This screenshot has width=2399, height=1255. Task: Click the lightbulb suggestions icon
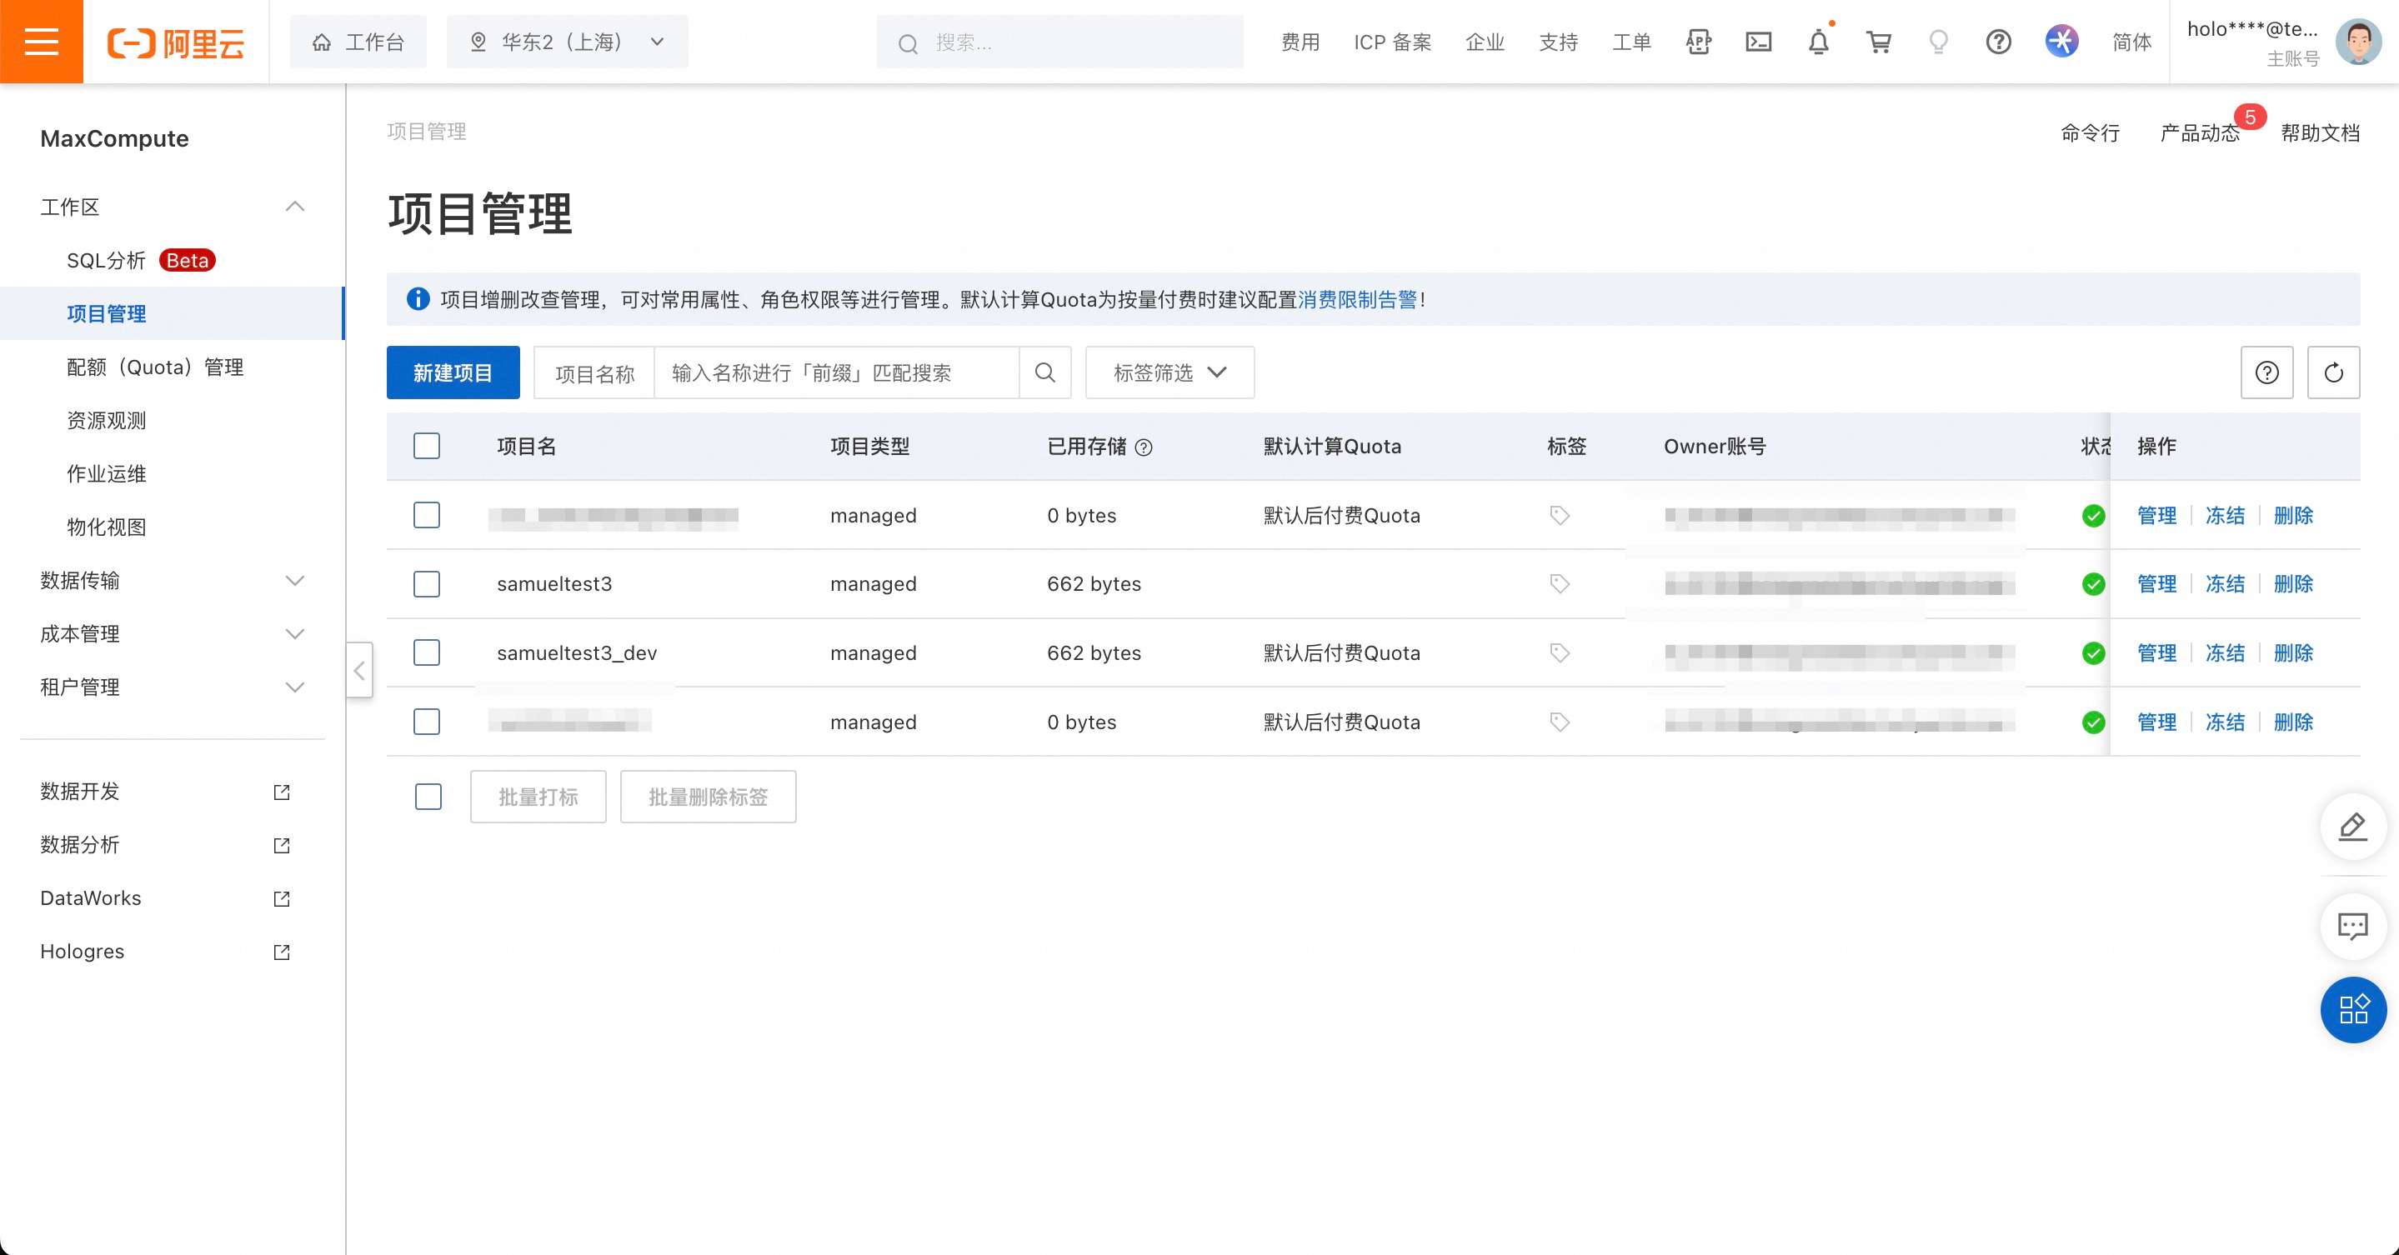click(1938, 42)
